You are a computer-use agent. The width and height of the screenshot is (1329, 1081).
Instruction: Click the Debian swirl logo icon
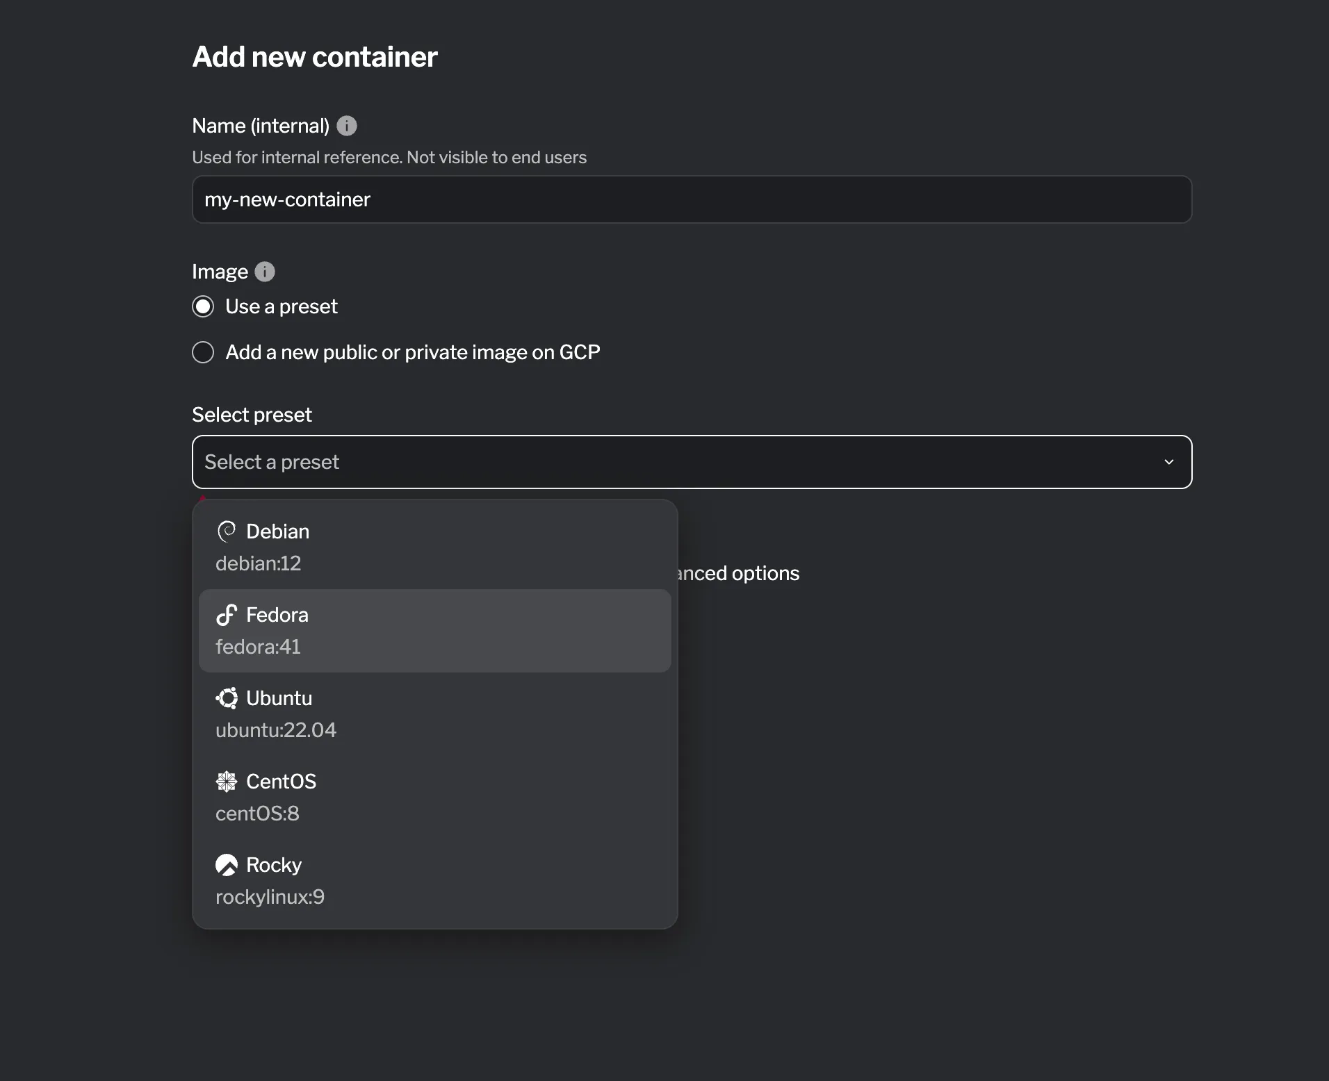pyautogui.click(x=227, y=531)
